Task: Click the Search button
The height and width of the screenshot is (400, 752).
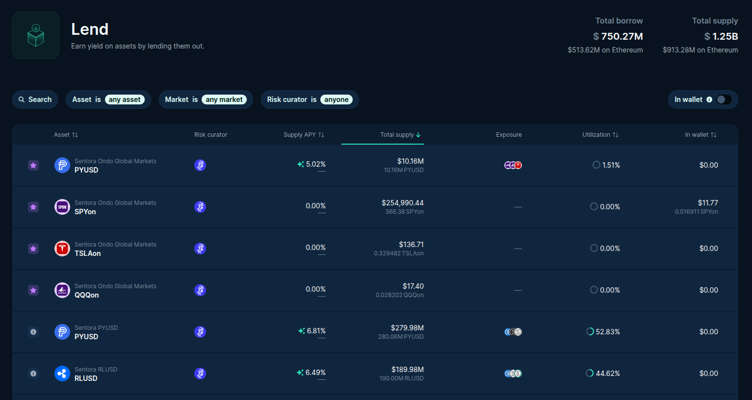Action: [35, 100]
